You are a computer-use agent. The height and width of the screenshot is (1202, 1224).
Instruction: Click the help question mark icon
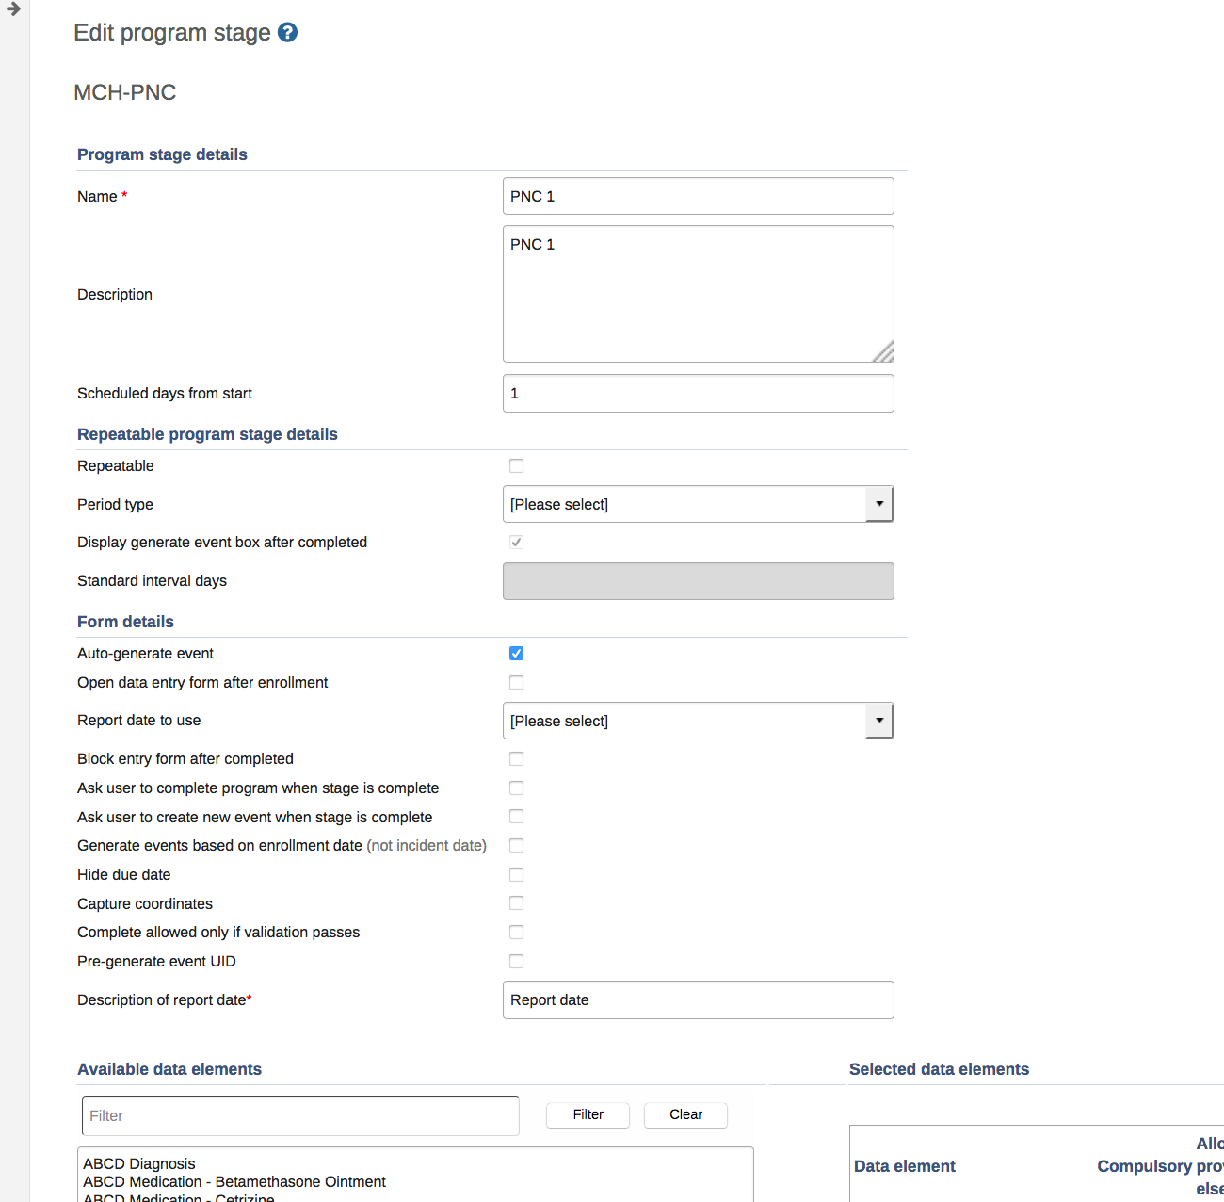click(288, 32)
